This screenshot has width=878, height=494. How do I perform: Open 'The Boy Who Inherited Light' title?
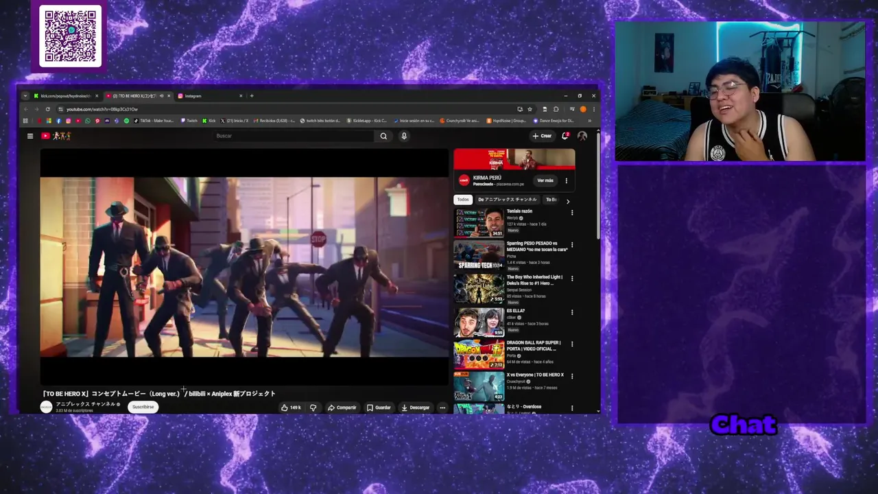click(534, 280)
